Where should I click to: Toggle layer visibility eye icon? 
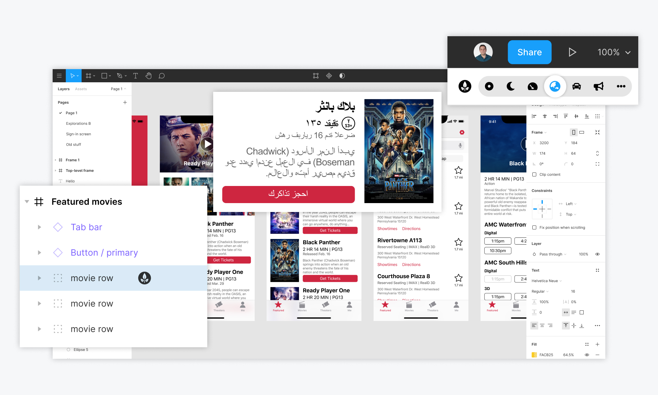coord(597,254)
